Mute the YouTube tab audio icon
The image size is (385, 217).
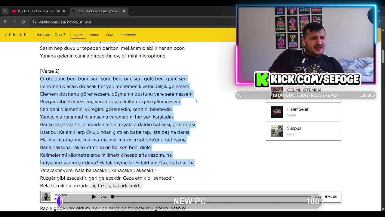point(58,11)
